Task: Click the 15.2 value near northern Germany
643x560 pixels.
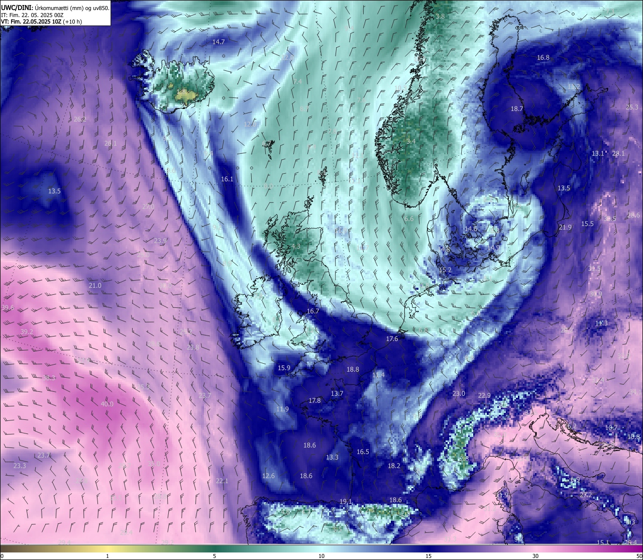Action: (445, 270)
